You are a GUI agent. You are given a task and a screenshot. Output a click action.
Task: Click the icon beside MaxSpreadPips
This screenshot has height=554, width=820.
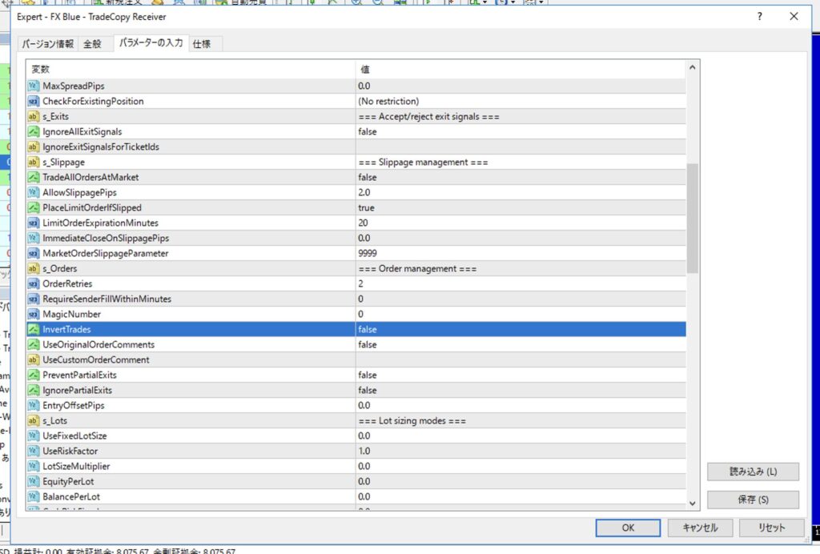[x=34, y=86]
